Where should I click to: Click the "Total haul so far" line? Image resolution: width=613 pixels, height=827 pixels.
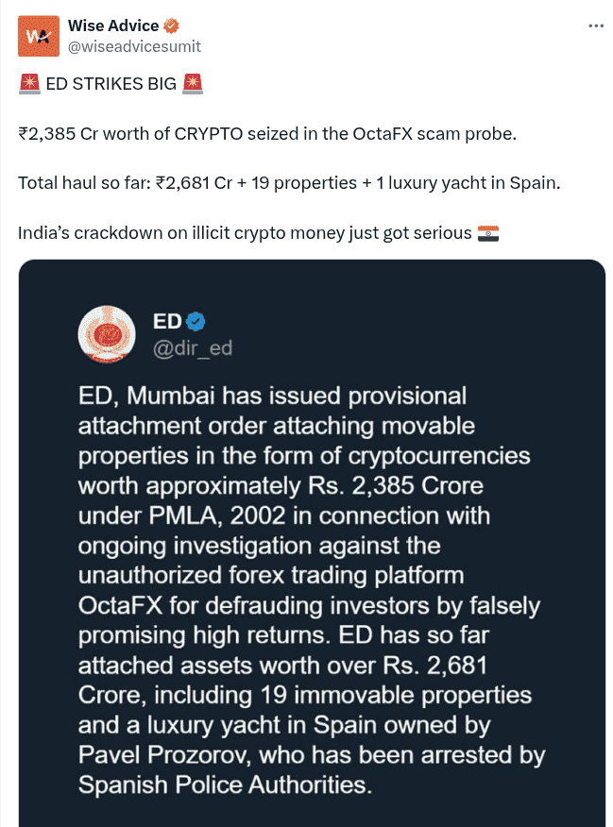click(x=289, y=182)
